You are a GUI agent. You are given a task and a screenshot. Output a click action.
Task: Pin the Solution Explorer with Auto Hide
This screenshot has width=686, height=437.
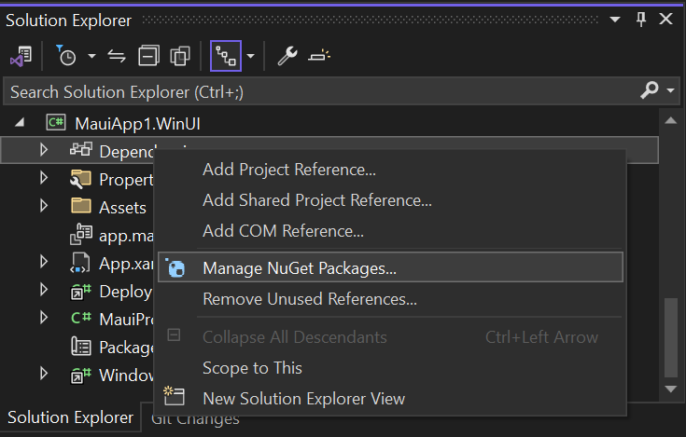(x=641, y=20)
